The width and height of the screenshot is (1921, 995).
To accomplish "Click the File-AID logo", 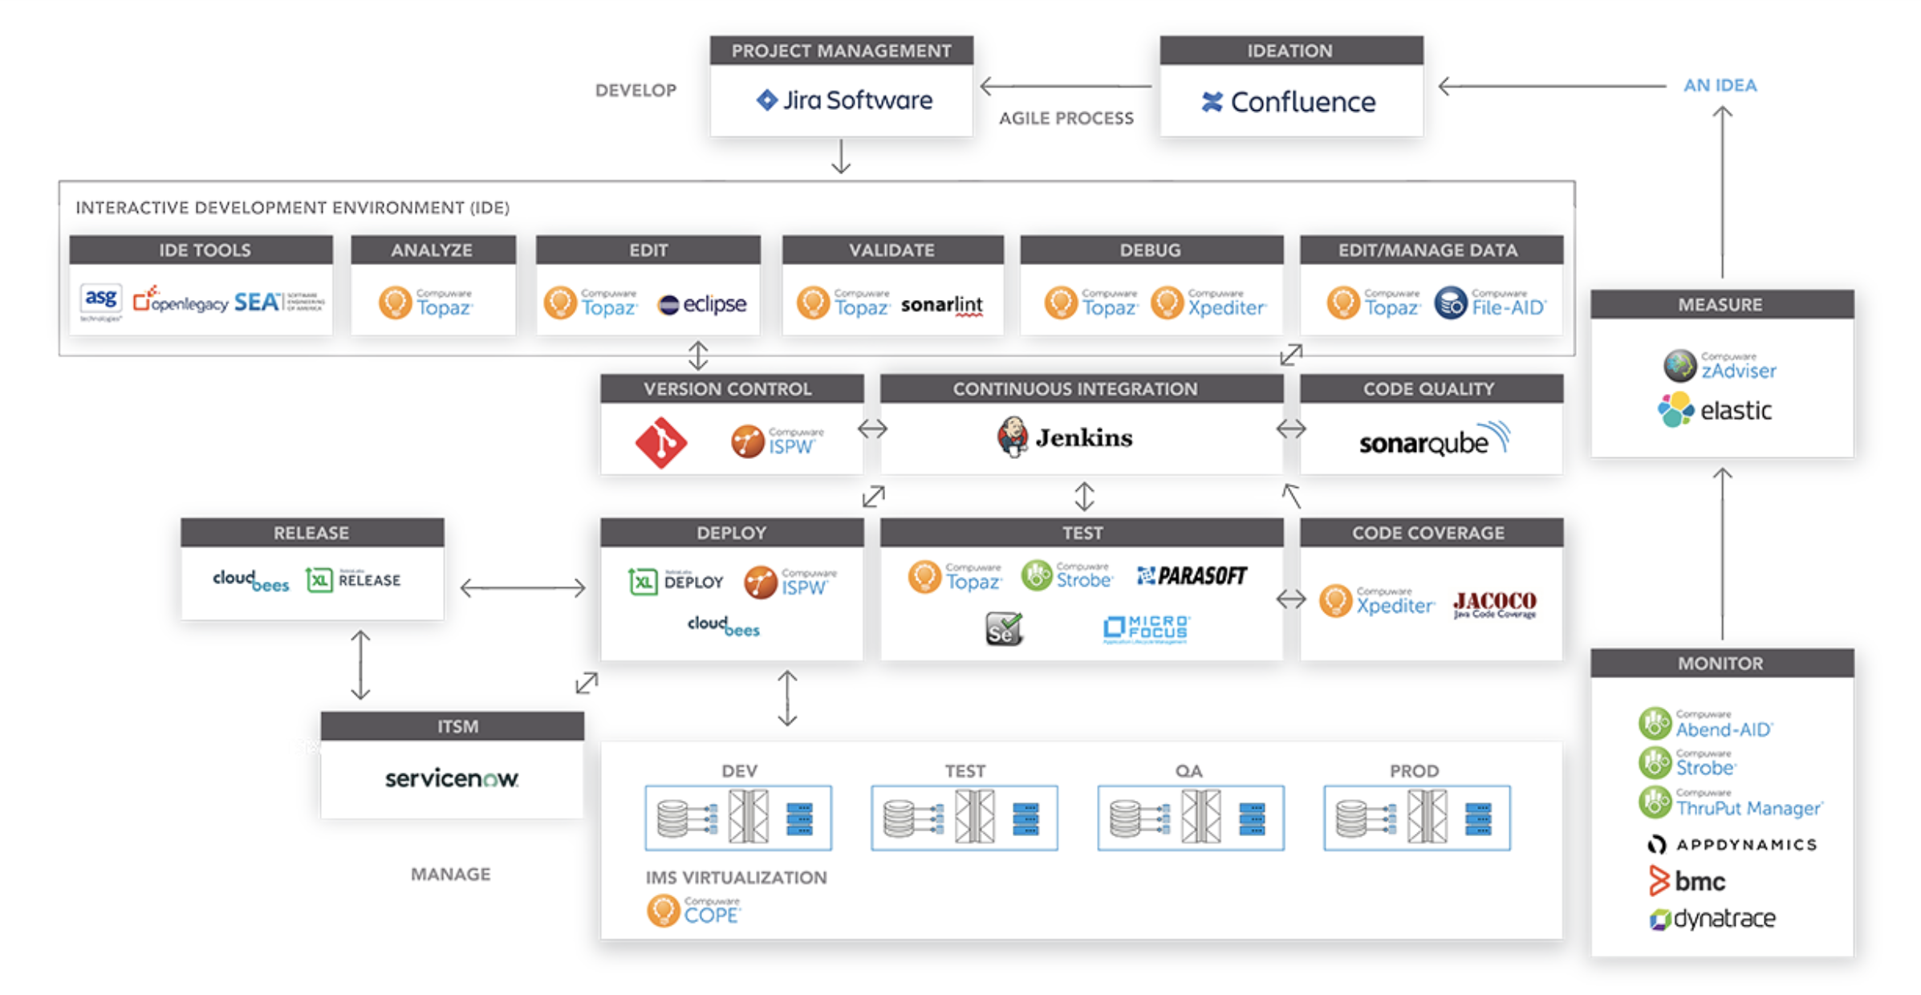I will click(x=1489, y=304).
